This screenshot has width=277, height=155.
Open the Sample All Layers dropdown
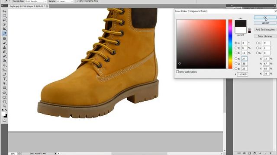[65, 1]
